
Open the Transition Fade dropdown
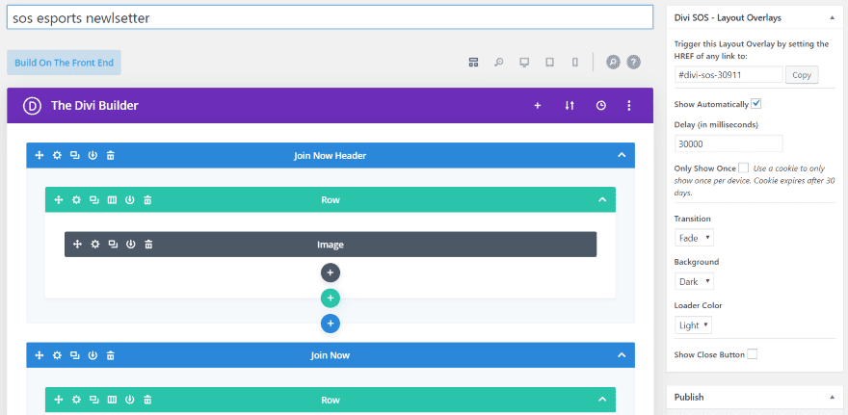pyautogui.click(x=694, y=238)
